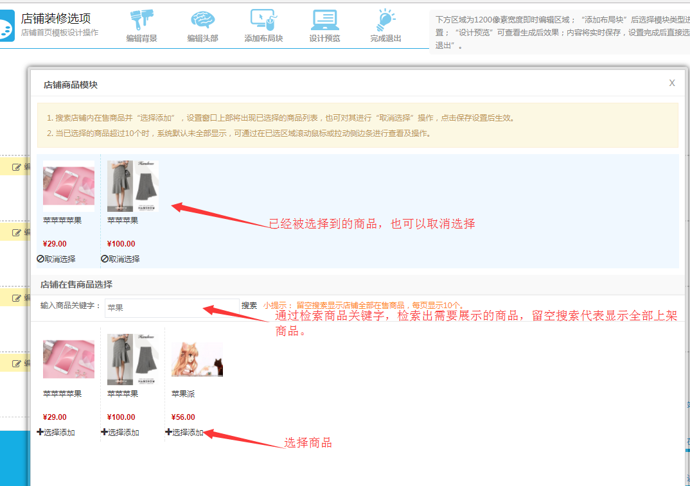The image size is (690, 486).
Task: Click the pink phone thumbnail in selected area
Action: pos(69,186)
